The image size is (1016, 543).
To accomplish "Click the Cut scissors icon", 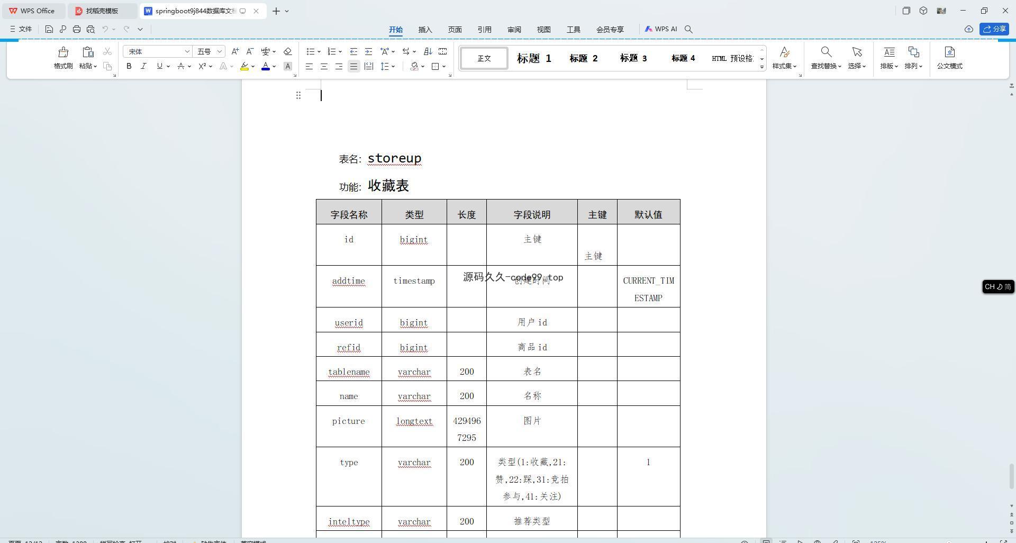I will [107, 51].
